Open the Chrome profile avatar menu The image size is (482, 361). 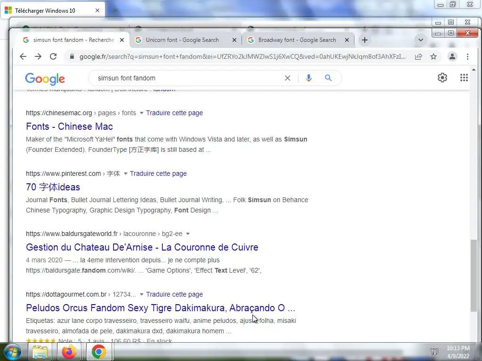tap(452, 56)
